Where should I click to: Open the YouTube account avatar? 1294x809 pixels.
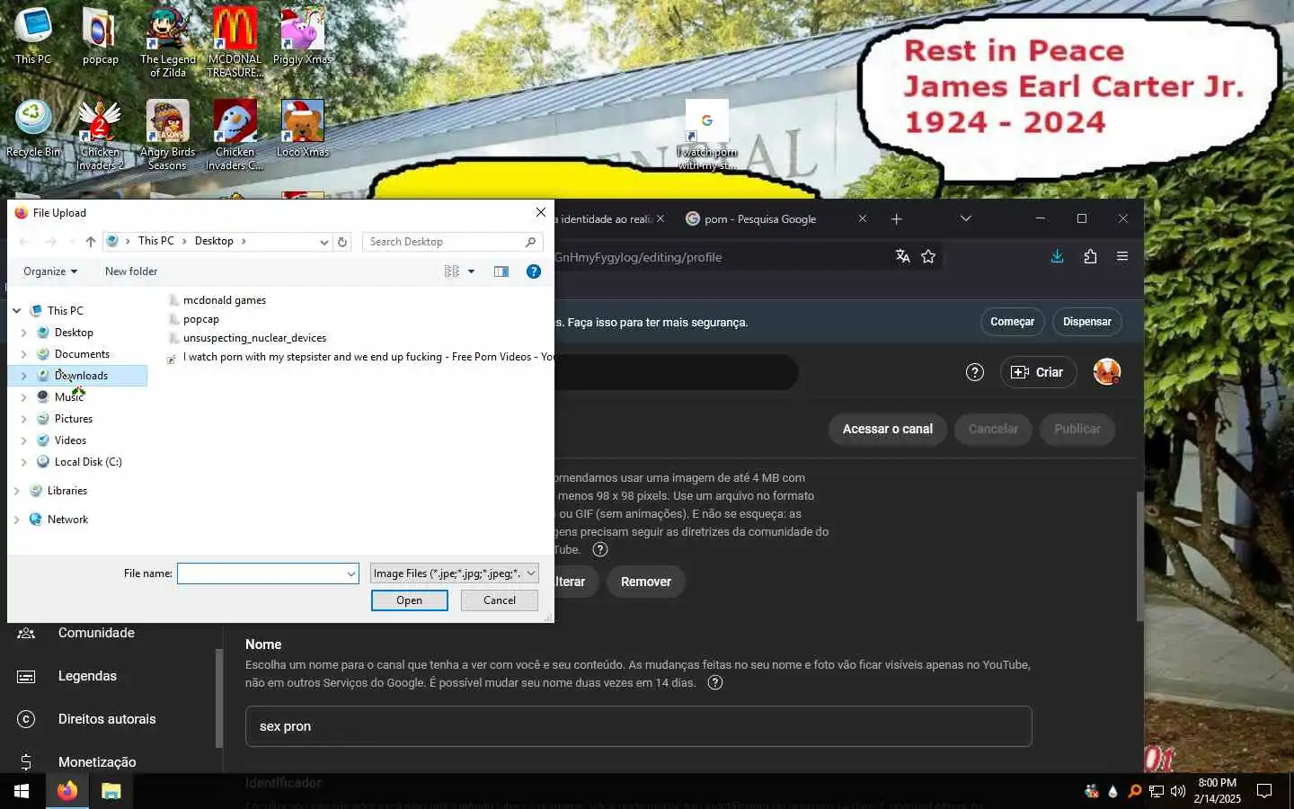pyautogui.click(x=1107, y=372)
